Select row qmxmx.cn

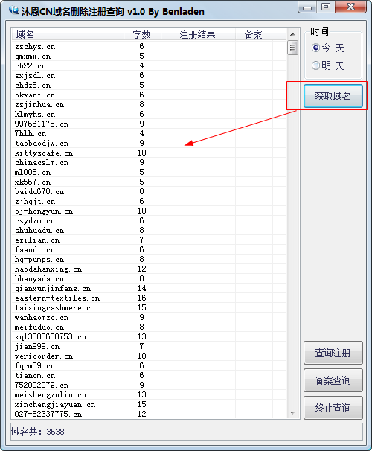click(x=150, y=56)
